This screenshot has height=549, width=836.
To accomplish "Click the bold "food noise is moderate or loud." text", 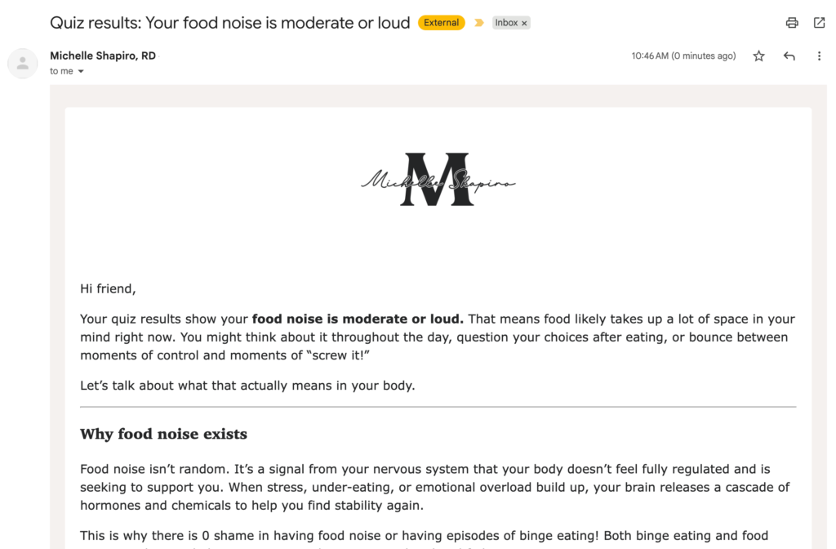I will tap(358, 319).
